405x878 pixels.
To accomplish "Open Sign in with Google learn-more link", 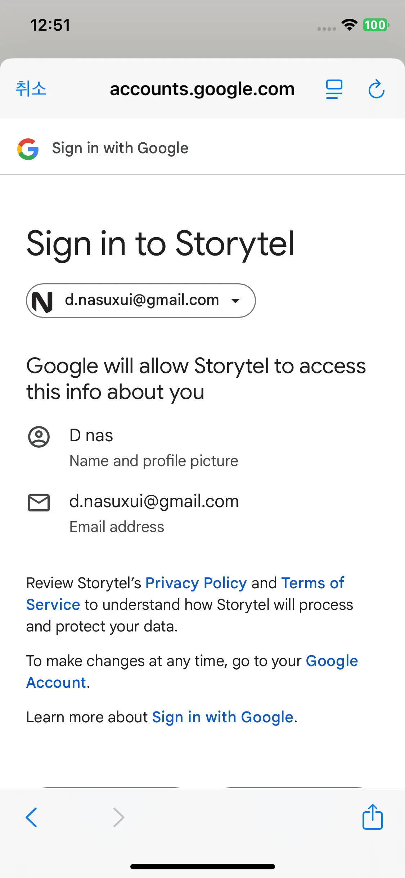I will point(222,717).
